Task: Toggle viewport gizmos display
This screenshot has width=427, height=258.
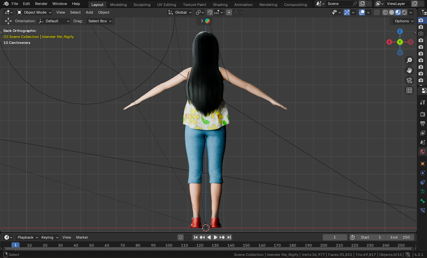Action: click(x=347, y=13)
